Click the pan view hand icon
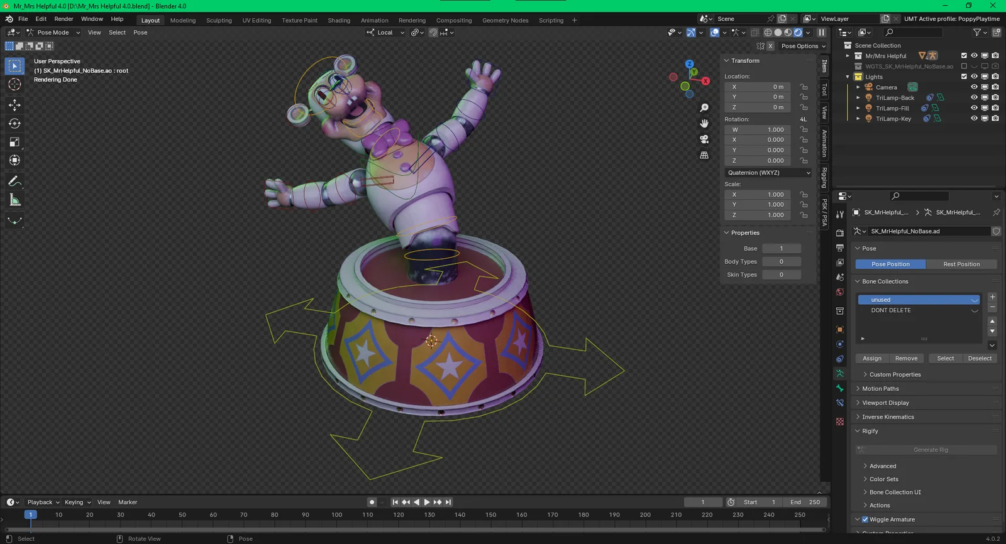Screen dimensions: 1006x544 (704, 124)
